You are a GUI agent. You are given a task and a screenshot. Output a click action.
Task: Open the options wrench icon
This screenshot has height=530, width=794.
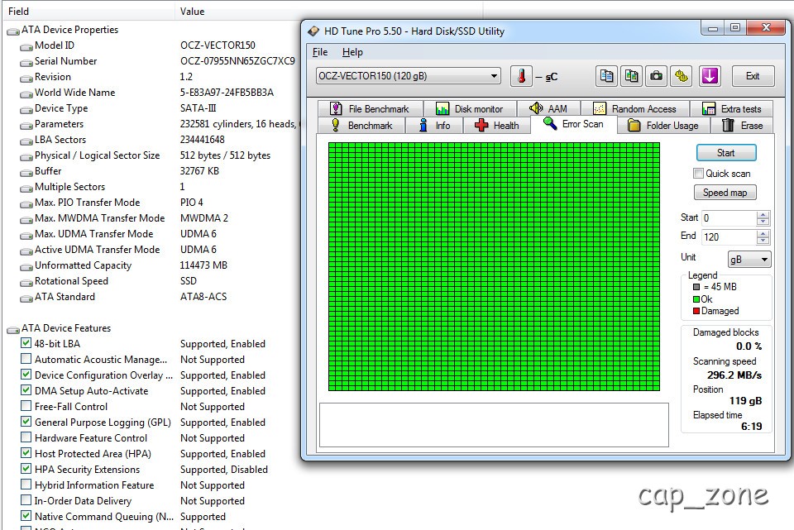click(682, 76)
